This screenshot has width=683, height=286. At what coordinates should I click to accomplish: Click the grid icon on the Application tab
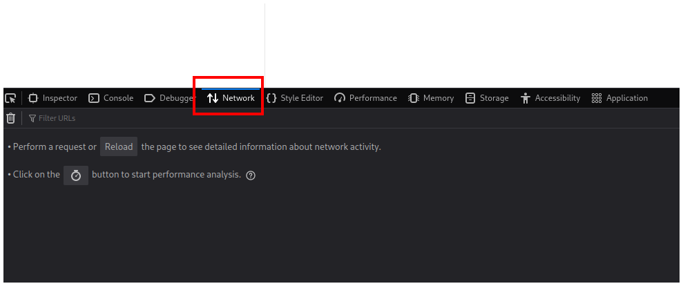[x=597, y=98]
